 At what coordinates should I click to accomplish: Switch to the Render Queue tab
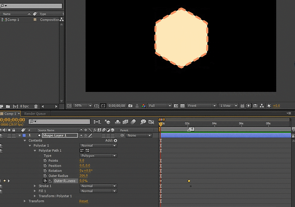(x=35, y=114)
